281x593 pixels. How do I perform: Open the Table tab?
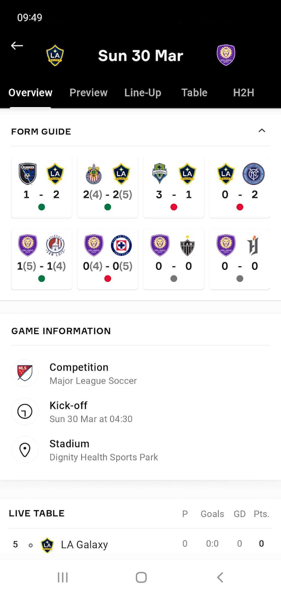(x=194, y=93)
